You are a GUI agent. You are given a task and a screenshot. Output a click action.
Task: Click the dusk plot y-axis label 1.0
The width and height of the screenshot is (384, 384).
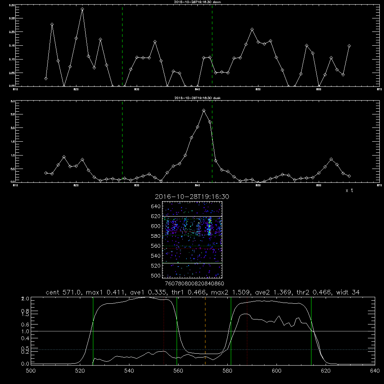coord(13,155)
